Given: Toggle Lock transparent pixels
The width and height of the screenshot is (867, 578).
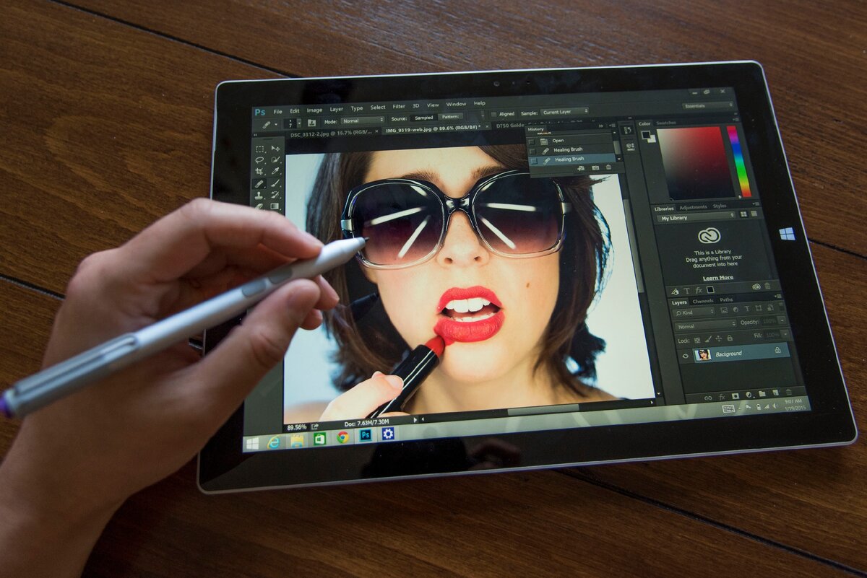Looking at the screenshot, I should (697, 341).
